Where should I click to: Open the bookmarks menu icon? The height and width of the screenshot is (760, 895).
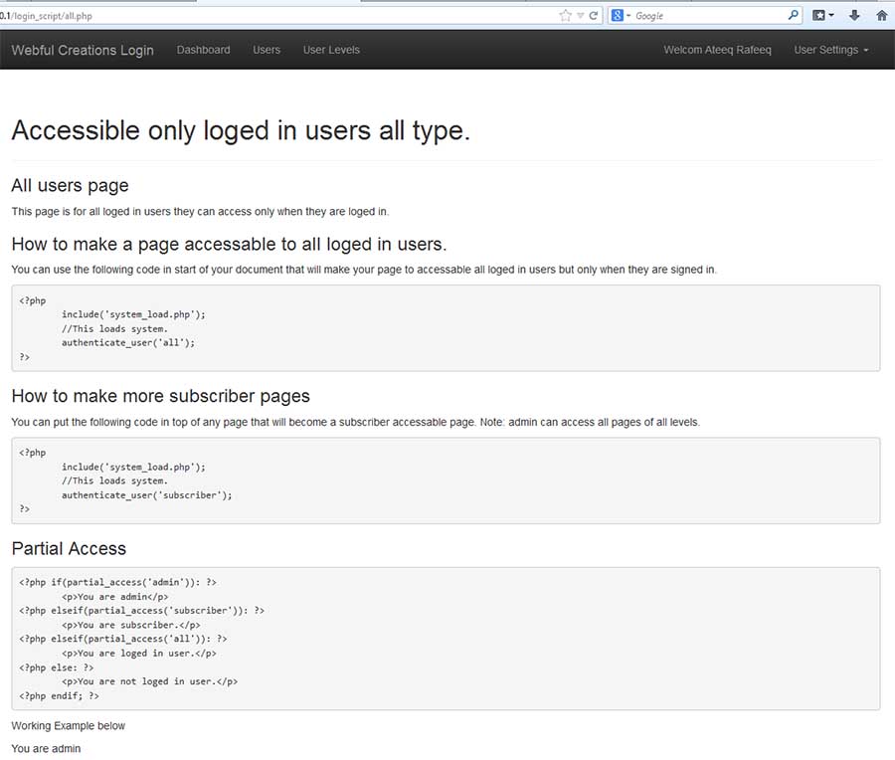819,16
